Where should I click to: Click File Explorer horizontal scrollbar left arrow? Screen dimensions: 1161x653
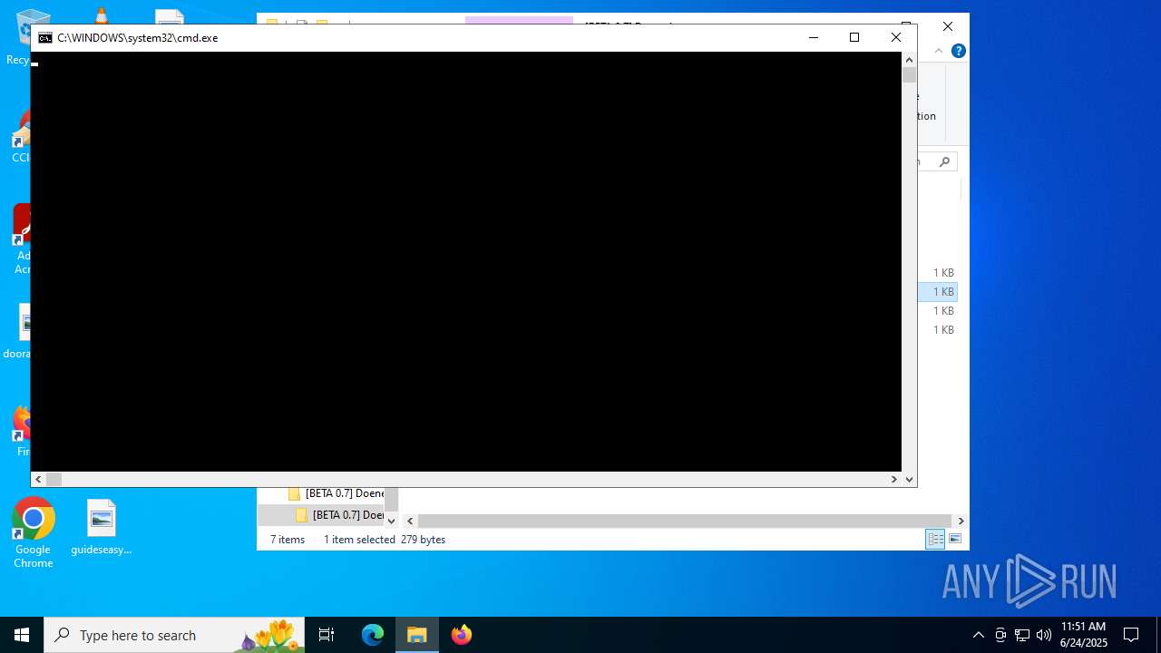[x=410, y=521]
